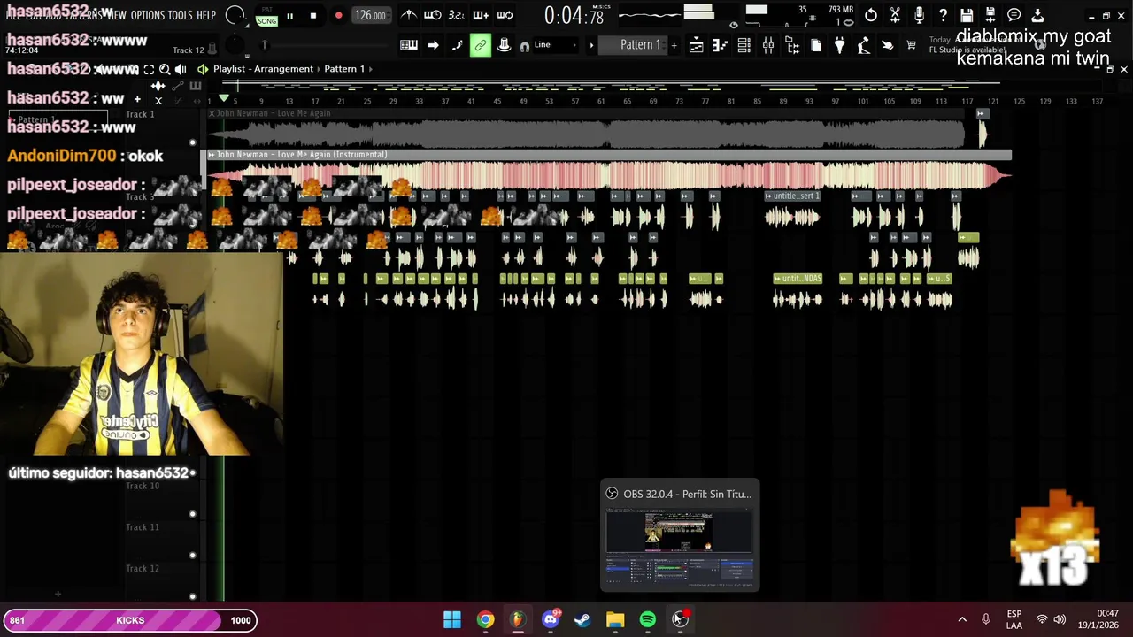Click Pattern 1 in playlist breadcrumb

pos(344,69)
